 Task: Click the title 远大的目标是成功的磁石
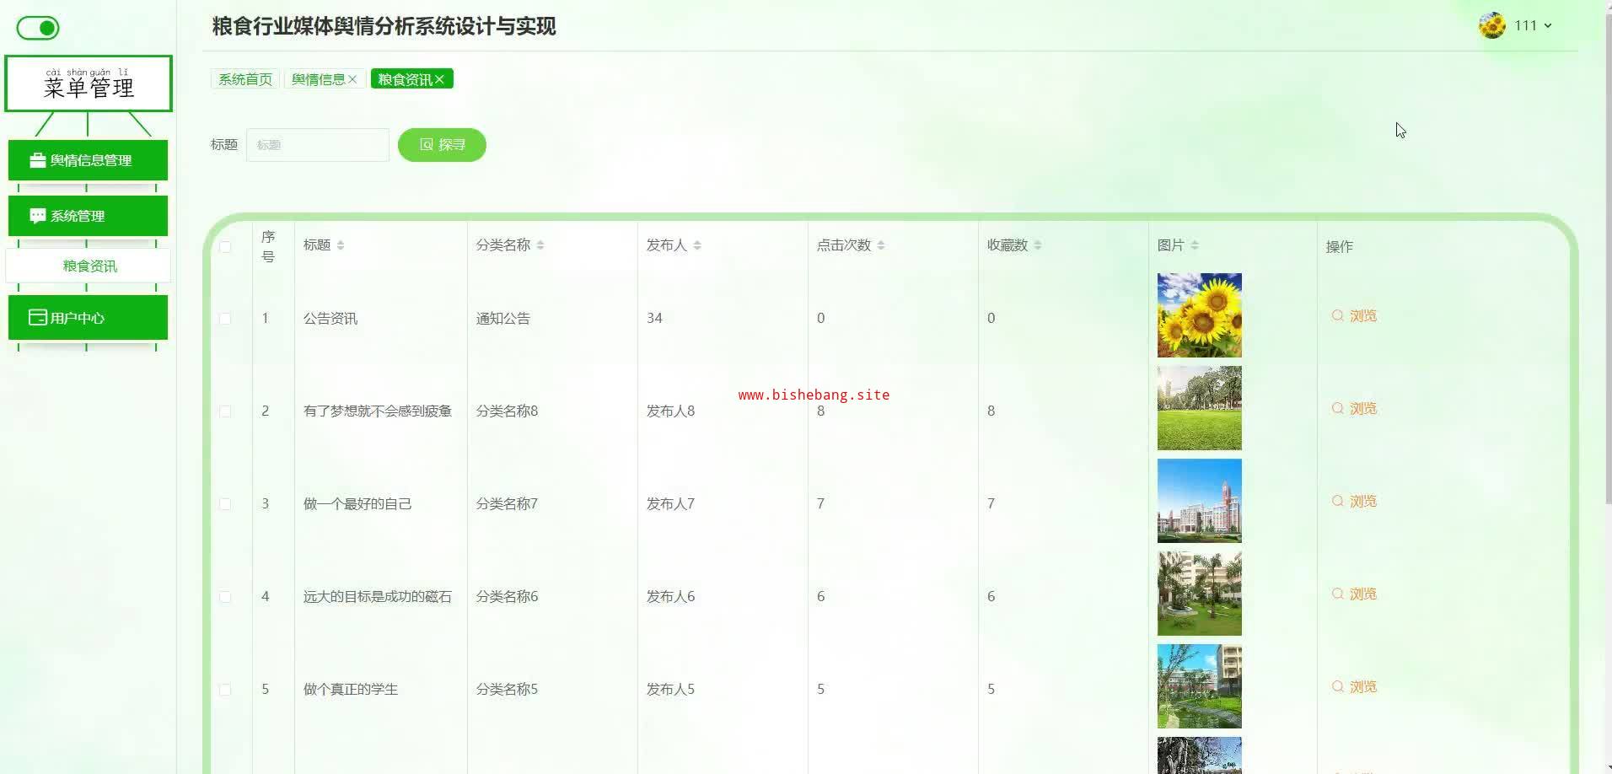[x=378, y=597]
